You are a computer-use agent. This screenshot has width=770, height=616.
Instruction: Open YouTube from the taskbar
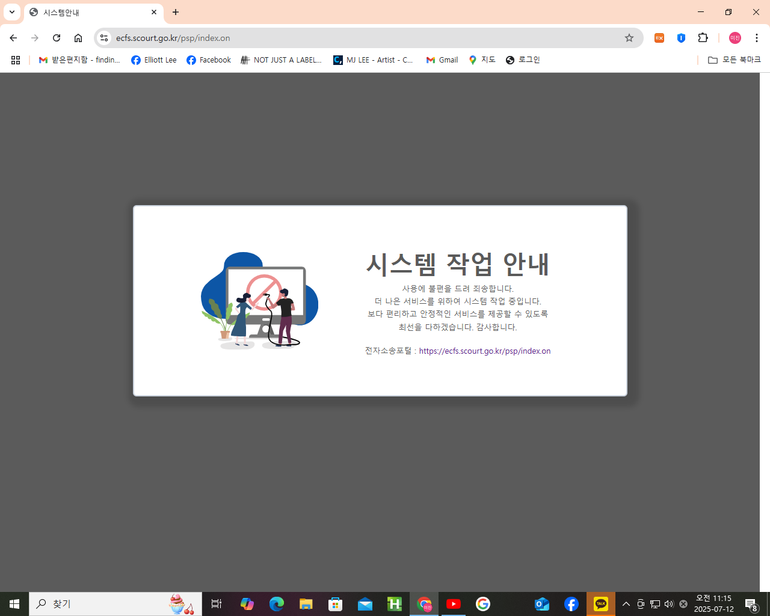(453, 603)
